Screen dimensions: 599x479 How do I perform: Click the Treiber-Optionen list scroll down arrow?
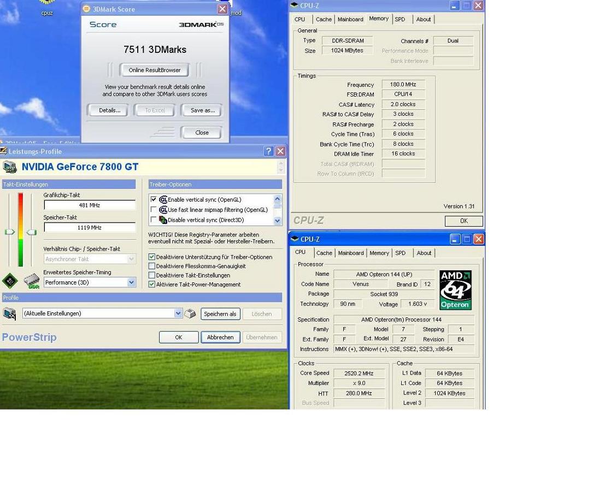pyautogui.click(x=277, y=221)
